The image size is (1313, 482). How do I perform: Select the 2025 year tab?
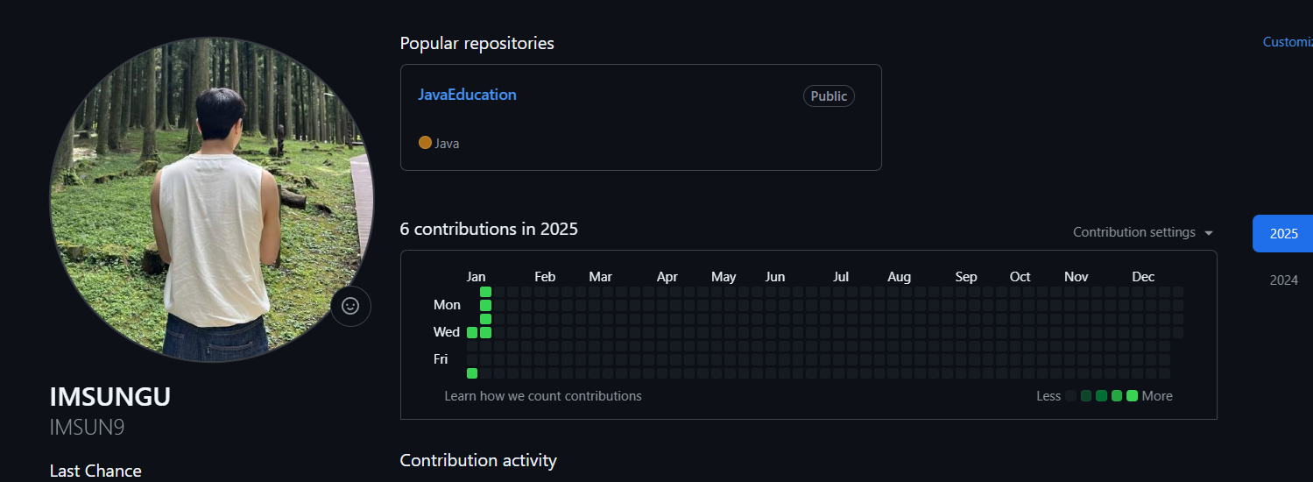click(x=1283, y=233)
